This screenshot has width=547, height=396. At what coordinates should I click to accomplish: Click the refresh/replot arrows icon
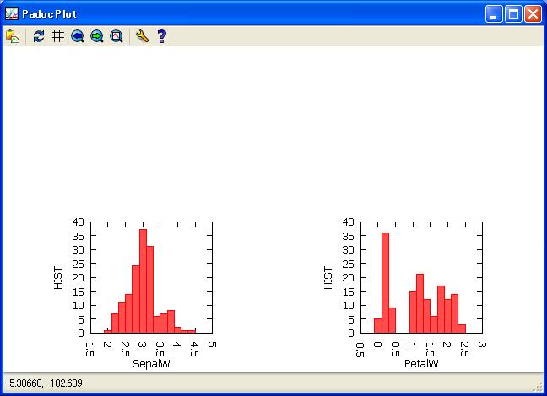(x=39, y=36)
